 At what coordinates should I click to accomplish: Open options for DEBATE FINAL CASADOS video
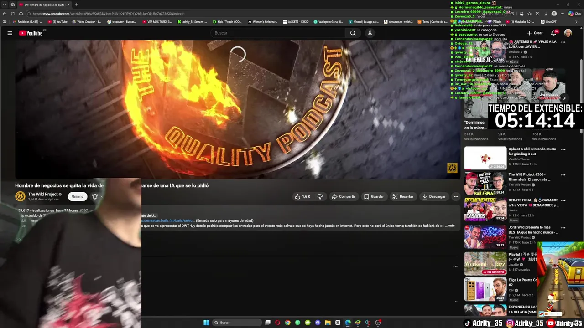click(x=563, y=200)
